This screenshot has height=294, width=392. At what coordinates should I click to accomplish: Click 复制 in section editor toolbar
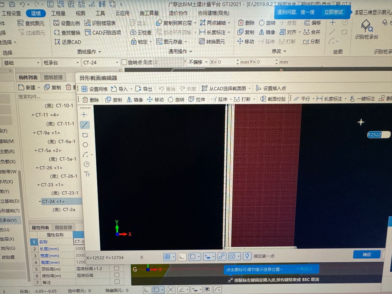pos(114,100)
